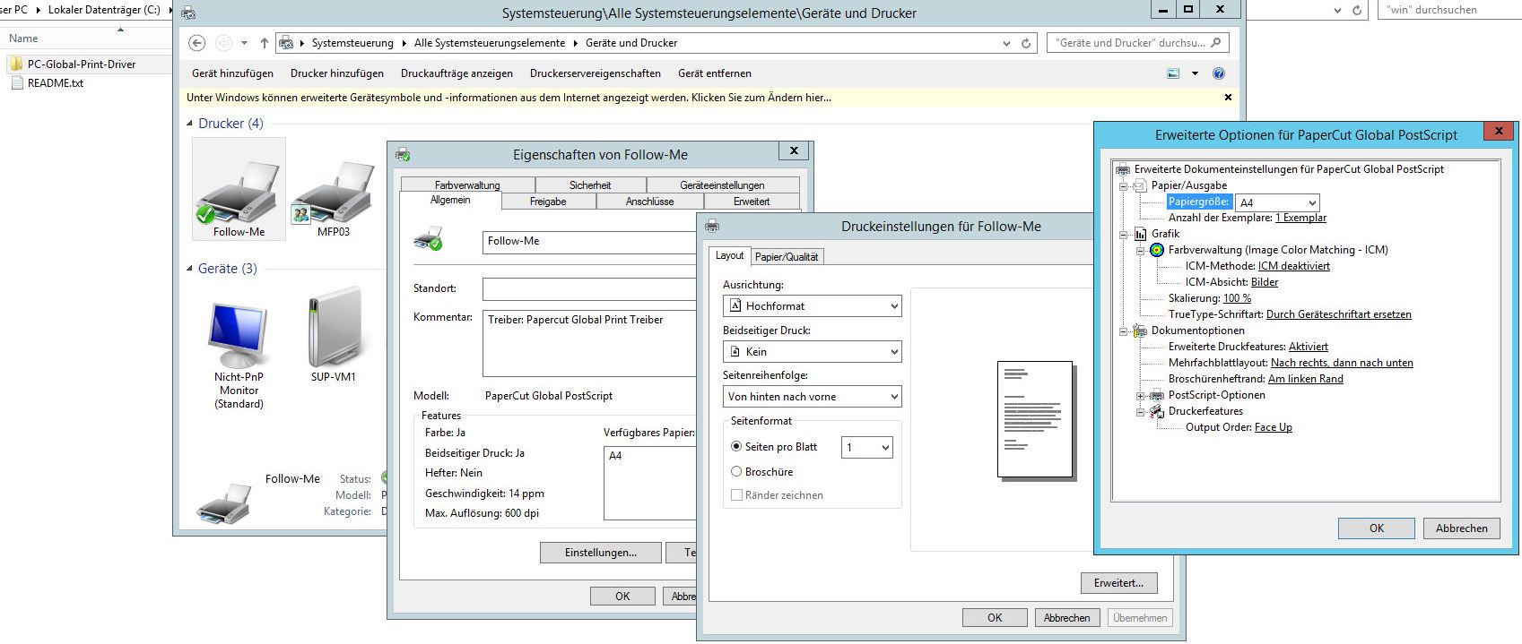Click the help question mark icon
The width and height of the screenshot is (1522, 644).
tap(1218, 73)
